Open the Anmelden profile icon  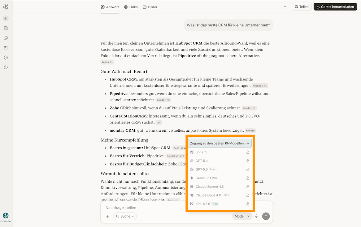[6, 215]
